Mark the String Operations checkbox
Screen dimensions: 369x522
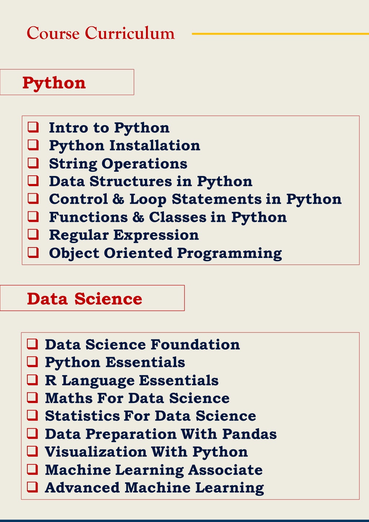tap(33, 163)
